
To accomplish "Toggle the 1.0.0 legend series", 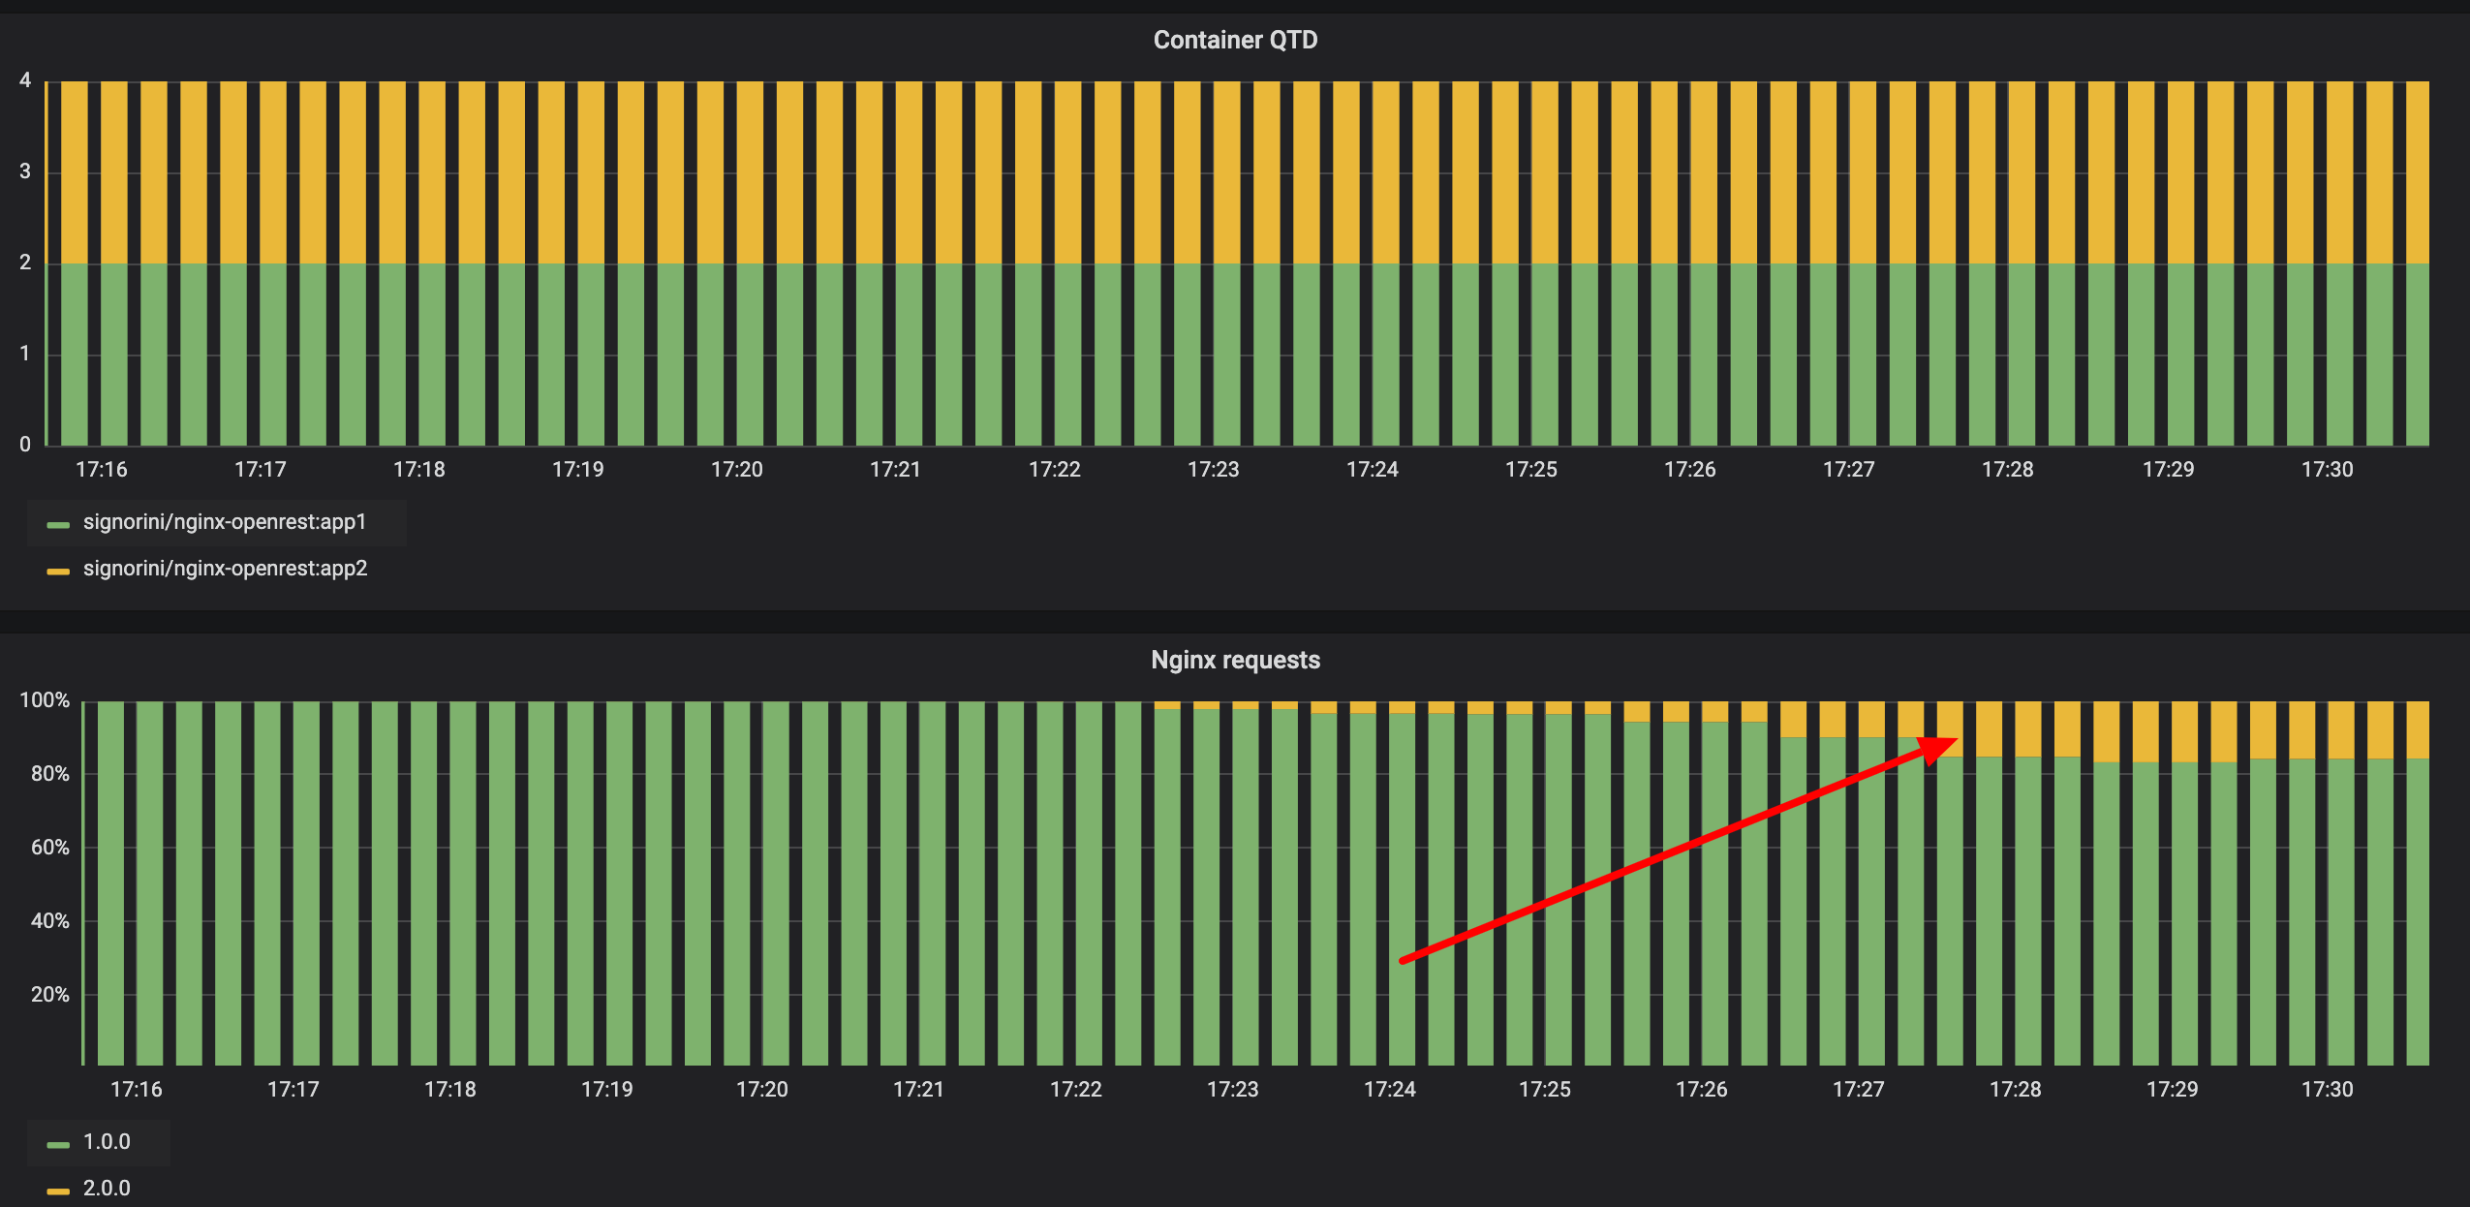I will (x=107, y=1142).
